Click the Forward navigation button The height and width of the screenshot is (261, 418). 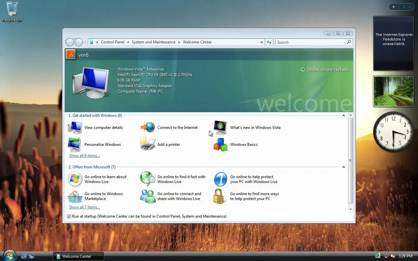(79, 42)
